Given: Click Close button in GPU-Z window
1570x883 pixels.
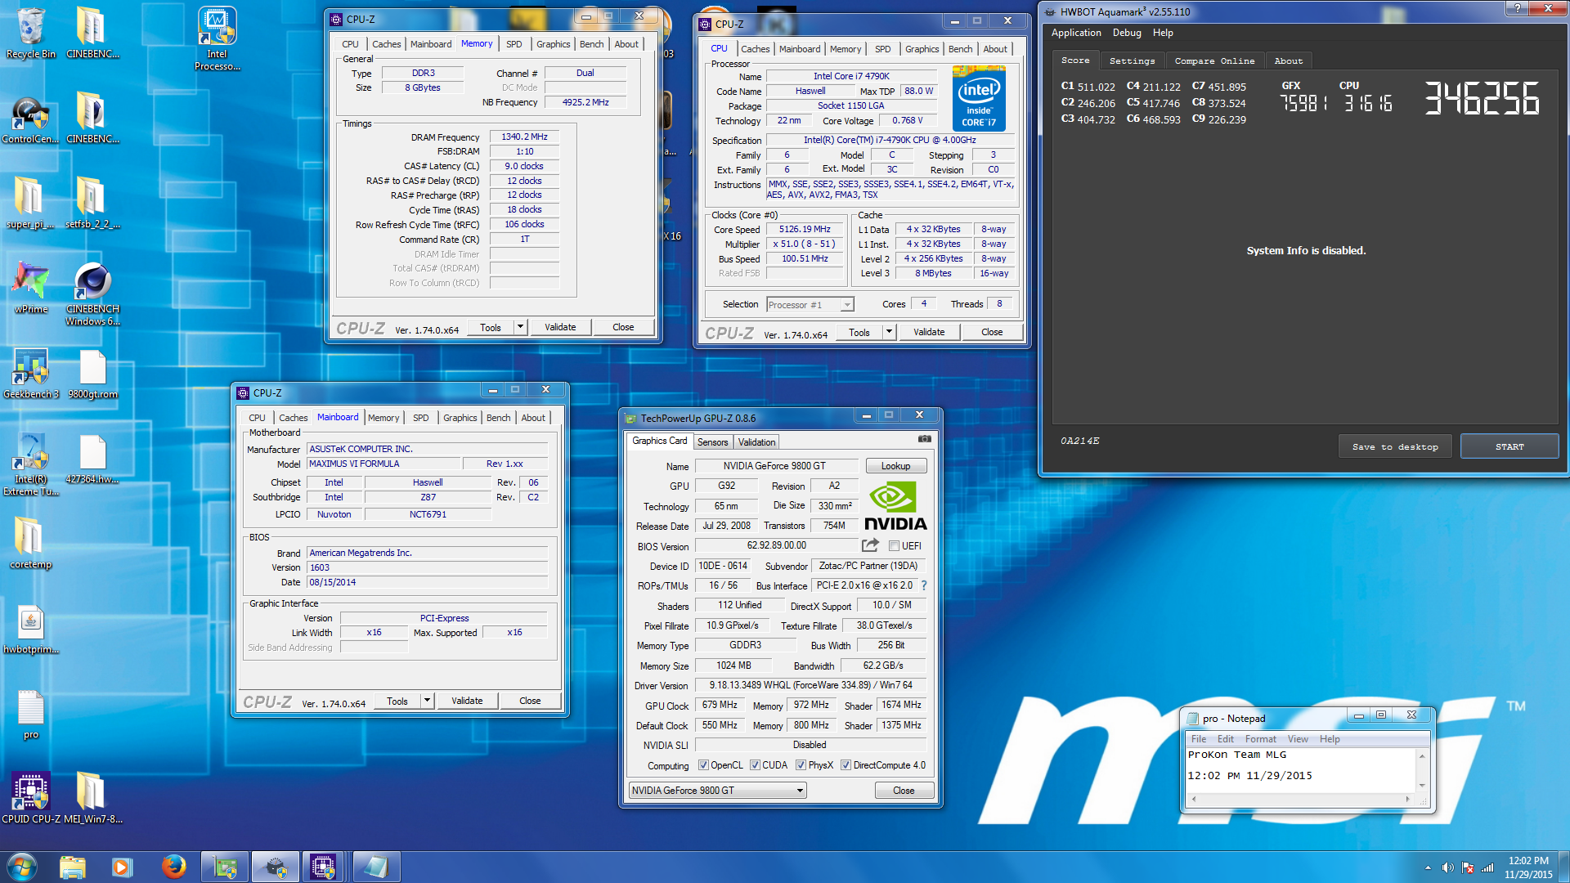Looking at the screenshot, I should click(x=904, y=791).
